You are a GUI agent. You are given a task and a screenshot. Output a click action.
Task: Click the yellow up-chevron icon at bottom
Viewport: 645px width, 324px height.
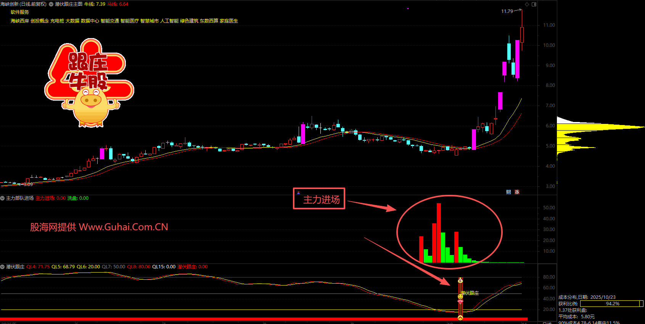[x=460, y=318]
